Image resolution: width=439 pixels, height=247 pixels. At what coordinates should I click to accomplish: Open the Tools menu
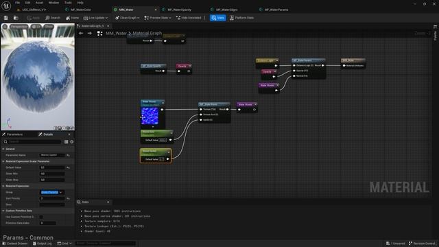point(68,3)
